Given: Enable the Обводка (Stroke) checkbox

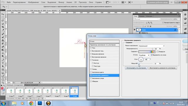Looking at the screenshot, I should tap(91, 81).
